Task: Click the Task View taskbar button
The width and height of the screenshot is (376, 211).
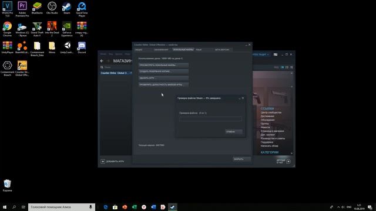Action: [23, 207]
